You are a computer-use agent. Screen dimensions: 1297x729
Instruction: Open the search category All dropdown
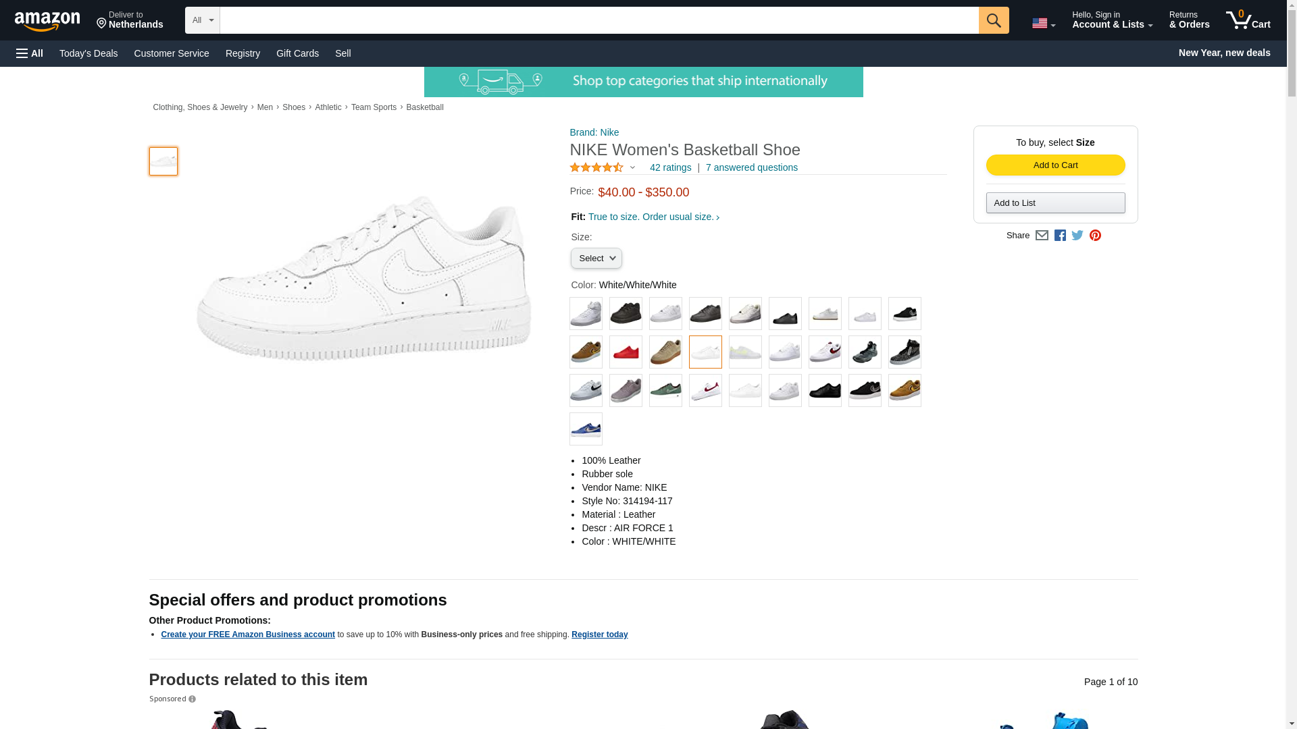click(202, 20)
